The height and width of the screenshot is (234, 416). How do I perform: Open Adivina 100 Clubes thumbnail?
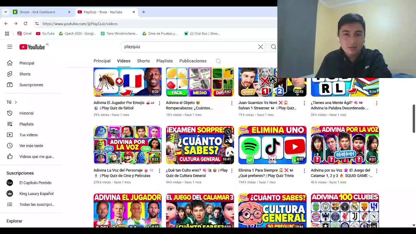click(345, 211)
